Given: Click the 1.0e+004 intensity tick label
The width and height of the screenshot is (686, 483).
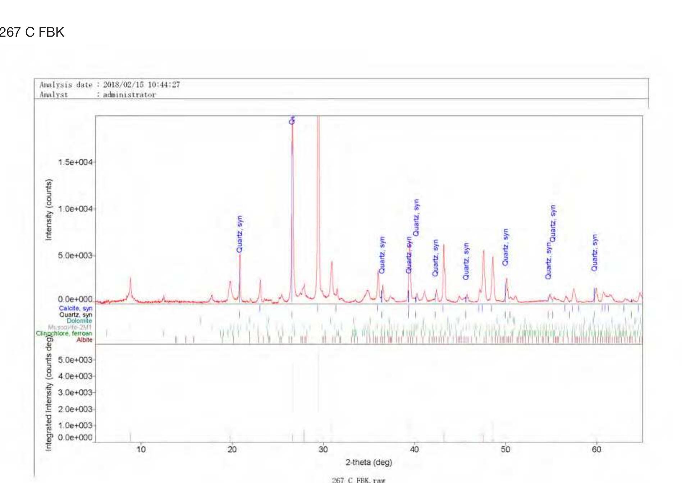Looking at the screenshot, I should 75,209.
